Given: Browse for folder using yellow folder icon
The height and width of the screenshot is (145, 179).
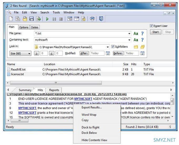Looking at the screenshot, I should [136, 47].
